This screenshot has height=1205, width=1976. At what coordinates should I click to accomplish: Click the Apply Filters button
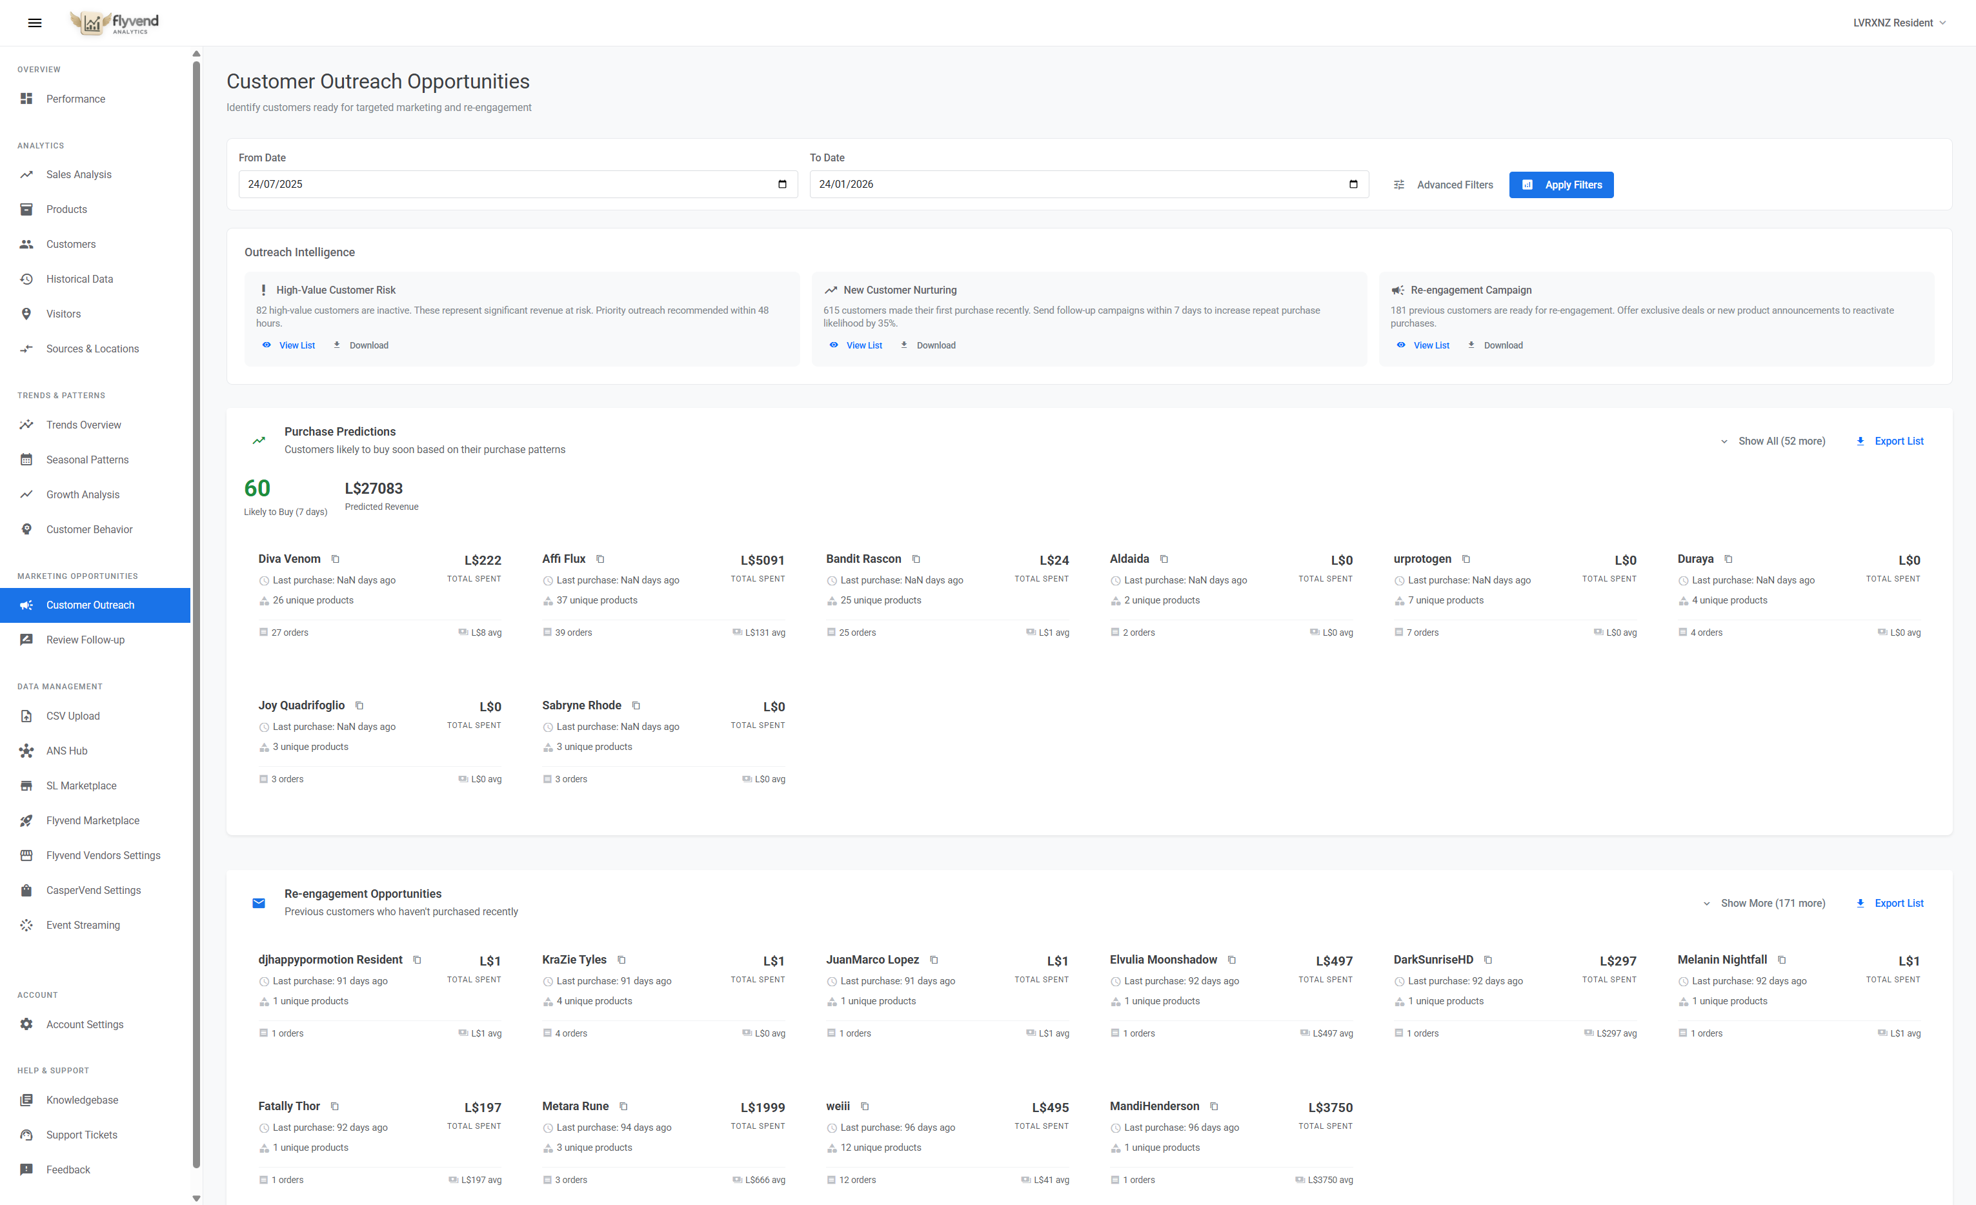1560,185
